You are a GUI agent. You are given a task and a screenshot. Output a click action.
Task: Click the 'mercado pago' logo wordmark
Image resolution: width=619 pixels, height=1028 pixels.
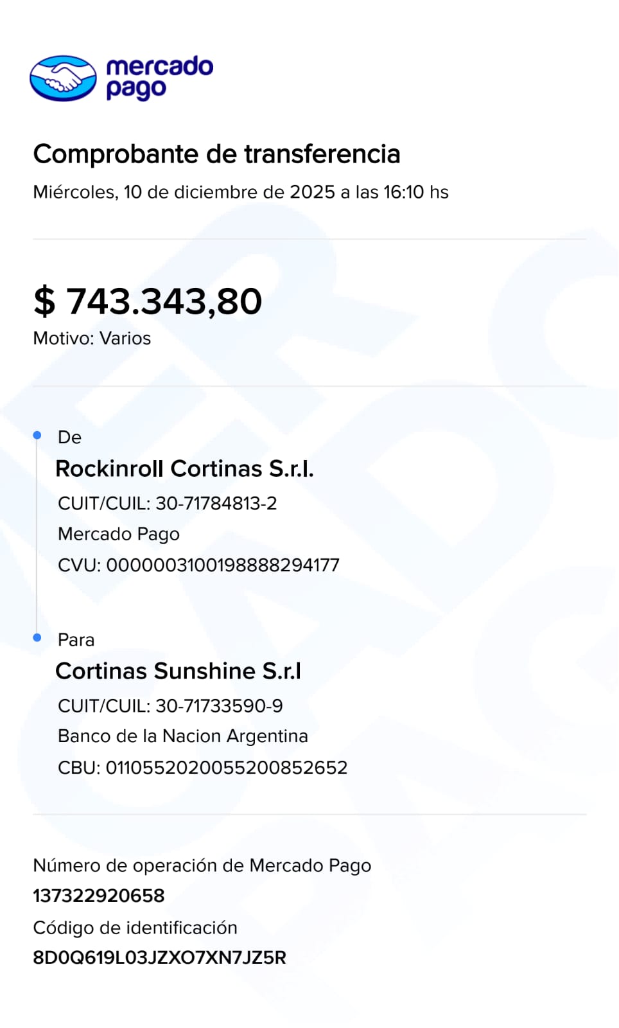[159, 78]
